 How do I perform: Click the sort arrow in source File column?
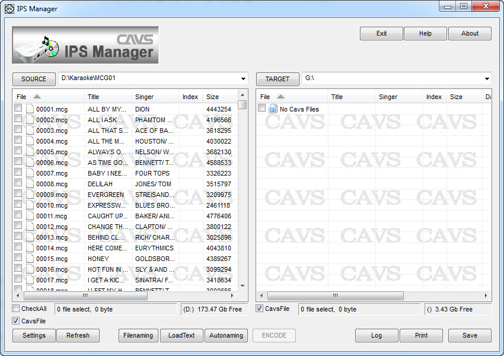click(x=37, y=97)
